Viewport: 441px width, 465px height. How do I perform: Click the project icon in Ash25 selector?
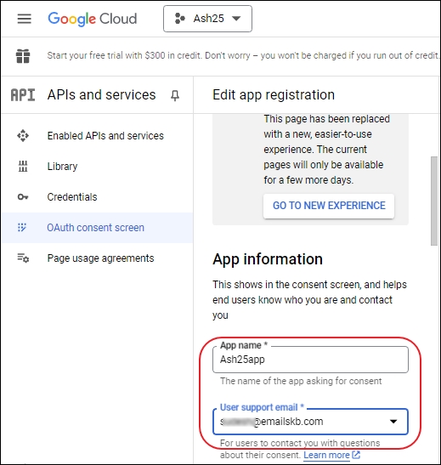[179, 19]
